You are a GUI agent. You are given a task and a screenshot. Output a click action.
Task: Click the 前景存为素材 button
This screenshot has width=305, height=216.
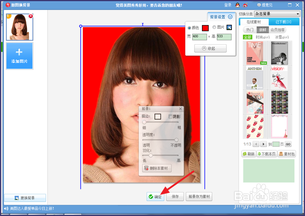tap(199, 197)
